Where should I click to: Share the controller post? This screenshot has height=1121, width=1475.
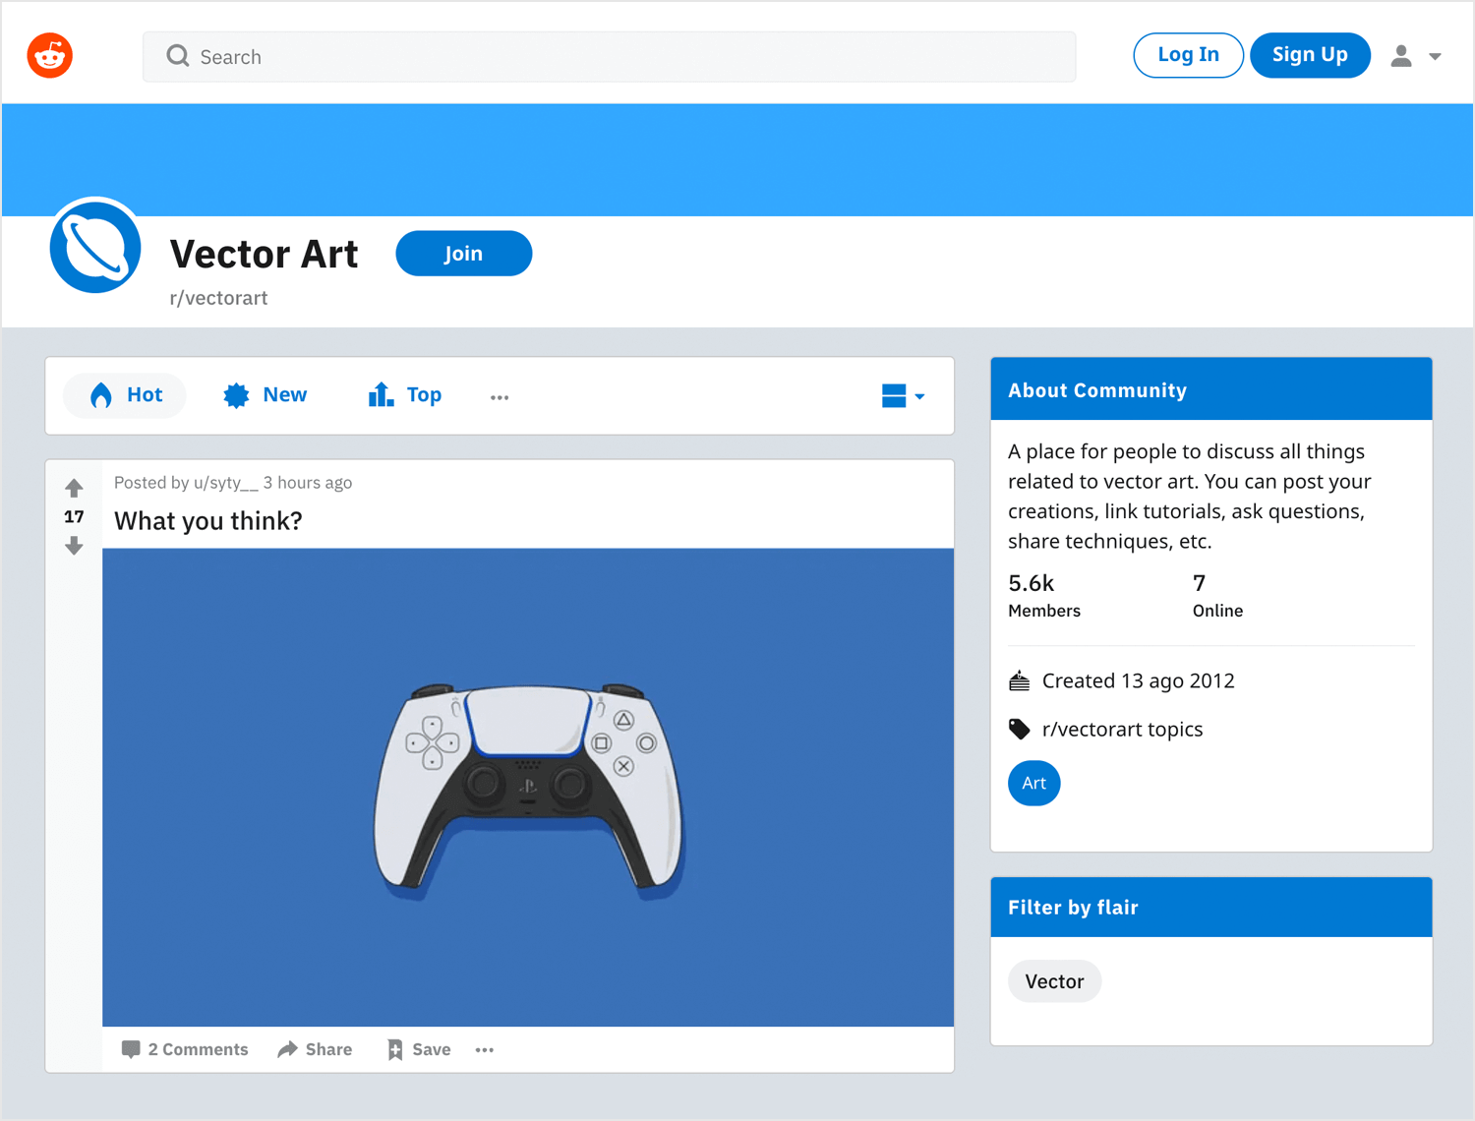[x=315, y=1050]
